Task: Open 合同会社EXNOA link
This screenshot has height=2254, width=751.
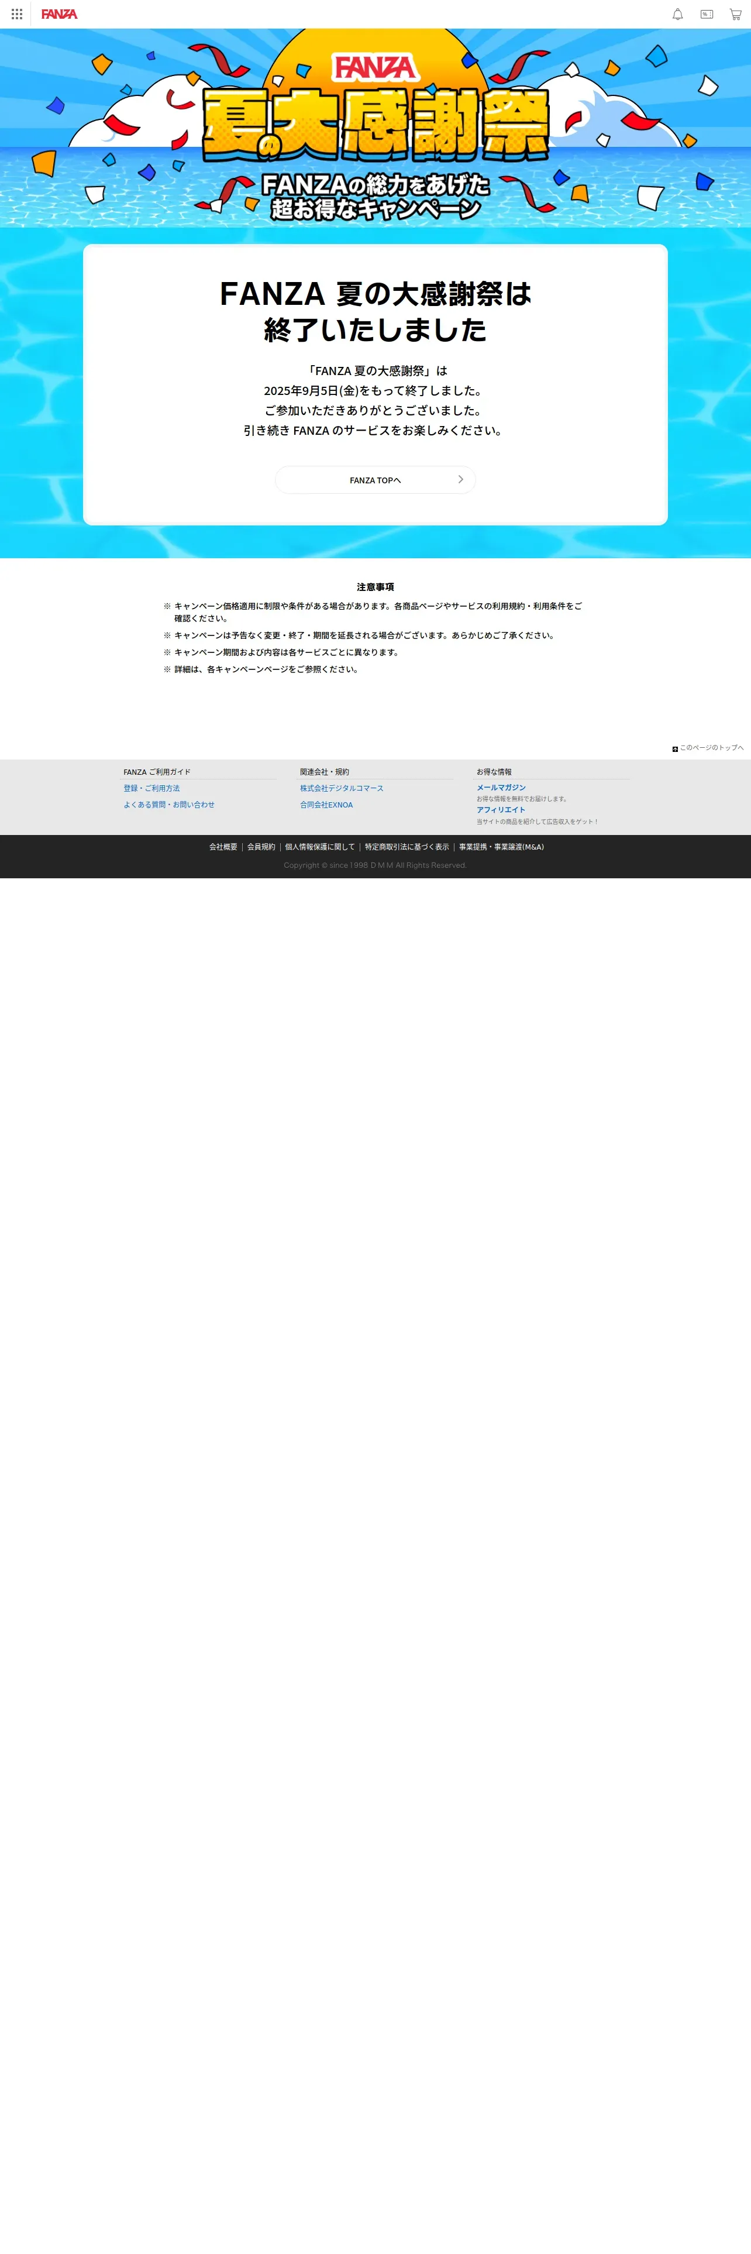Action: 326,804
